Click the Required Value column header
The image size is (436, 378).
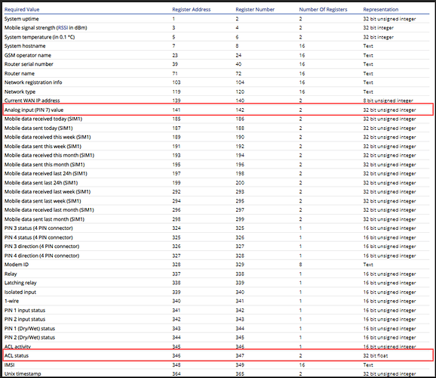pyautogui.click(x=22, y=10)
